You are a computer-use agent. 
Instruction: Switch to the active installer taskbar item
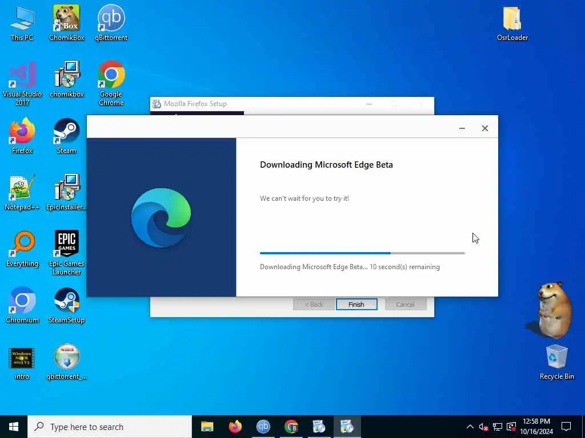tap(347, 427)
